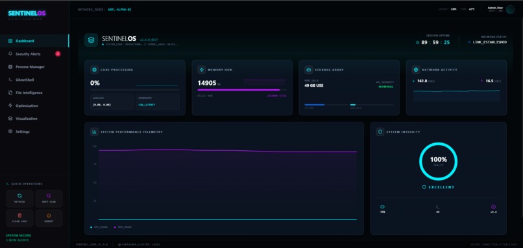Click the 0% core processing value
Image resolution: width=523 pixels, height=248 pixels.
[95, 83]
